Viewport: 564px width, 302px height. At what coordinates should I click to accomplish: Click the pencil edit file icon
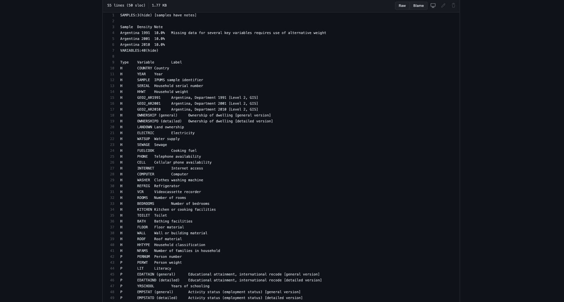(x=443, y=6)
